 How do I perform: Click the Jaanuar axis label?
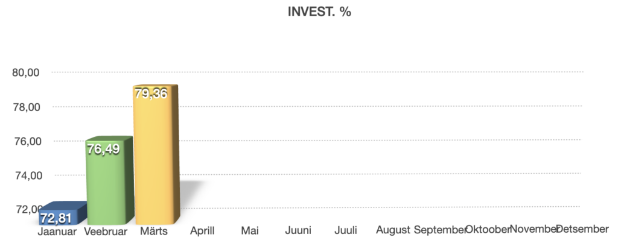point(57,231)
